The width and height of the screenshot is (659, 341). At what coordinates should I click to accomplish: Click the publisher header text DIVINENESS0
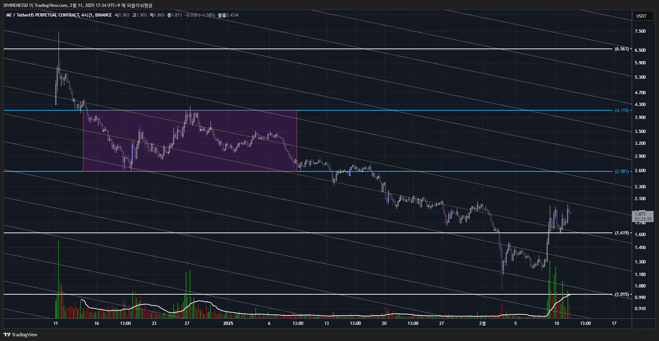tap(16, 5)
